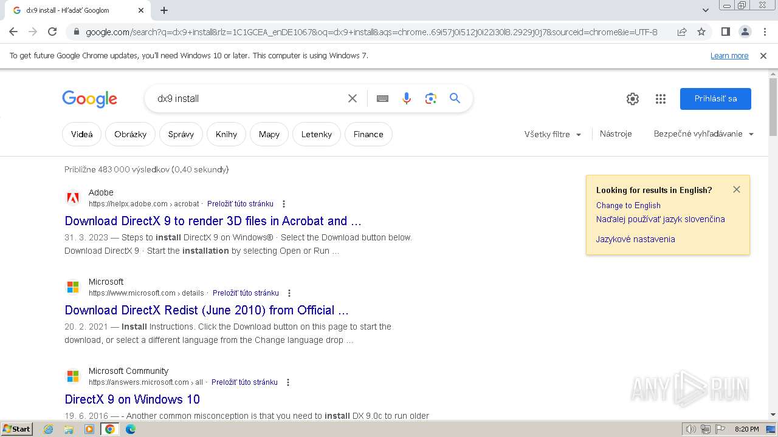The image size is (778, 437).
Task: Open more options for the Microsoft result
Action: (289, 293)
